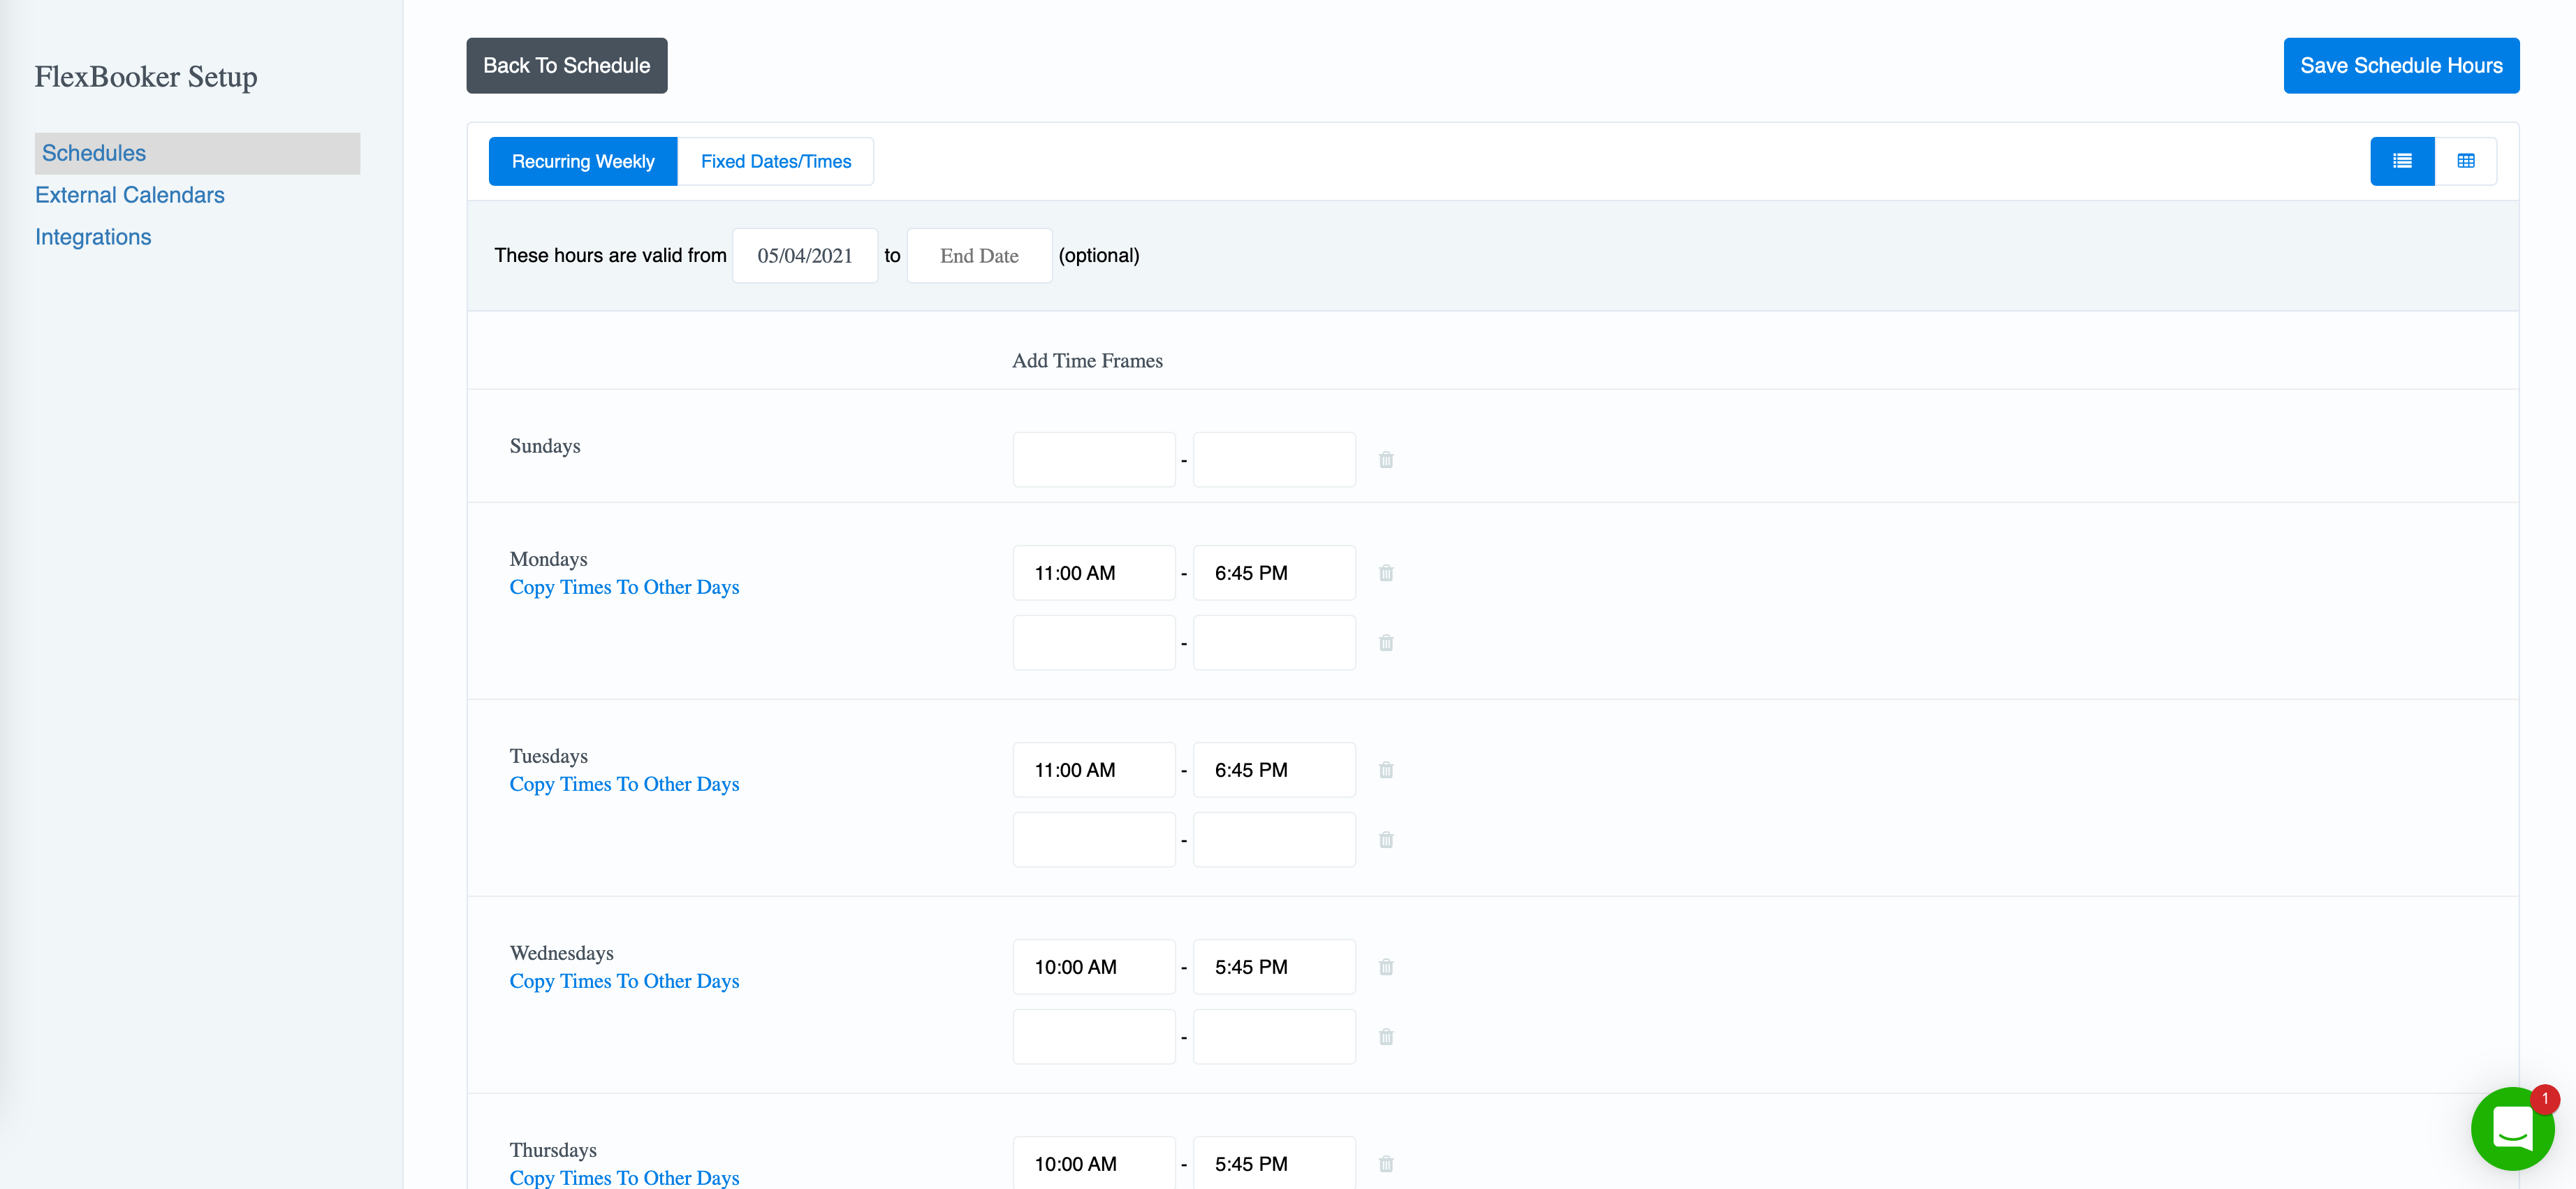Open Schedules in the sidebar

[197, 153]
